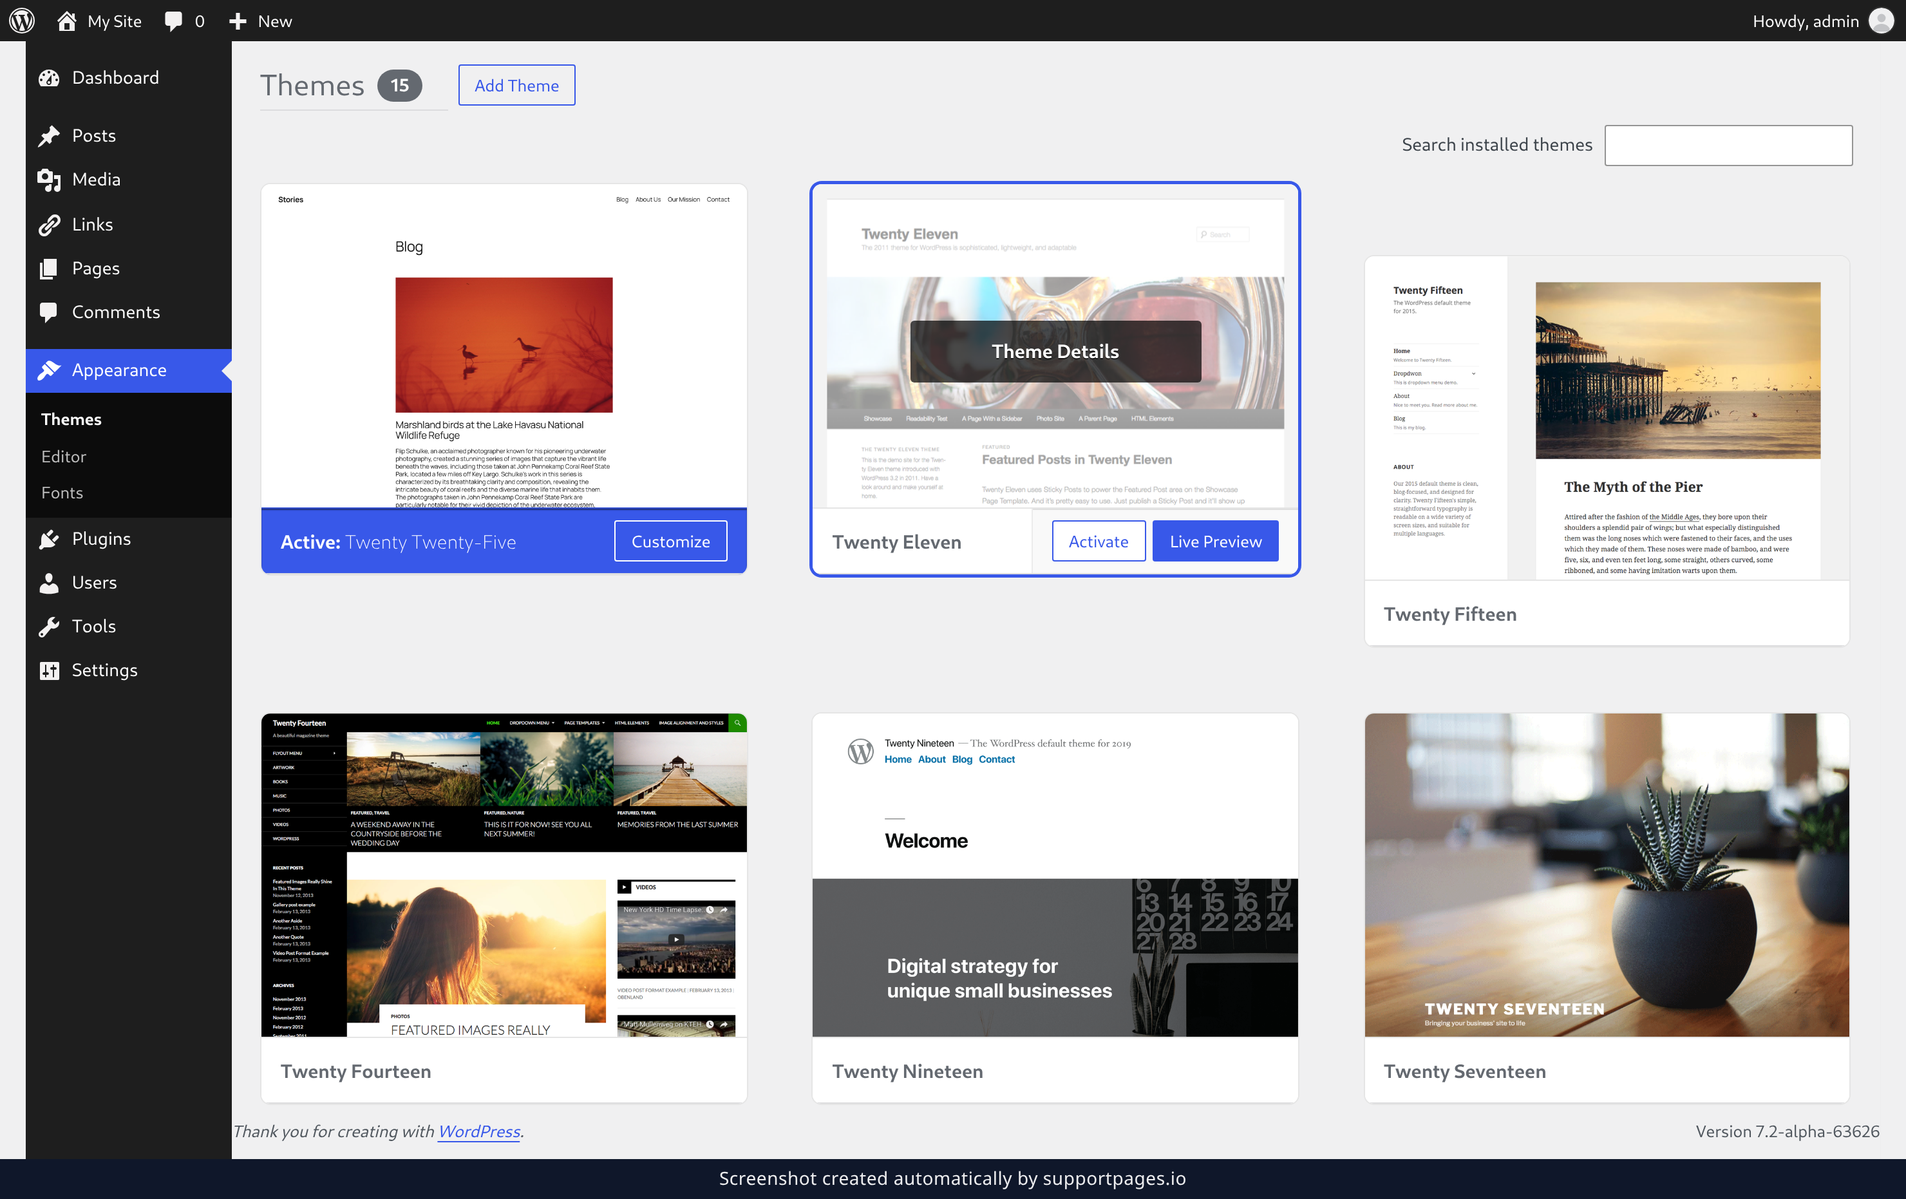This screenshot has height=1199, width=1906.
Task: Click the Version 7.2-alpha-63626 text
Action: (1786, 1131)
